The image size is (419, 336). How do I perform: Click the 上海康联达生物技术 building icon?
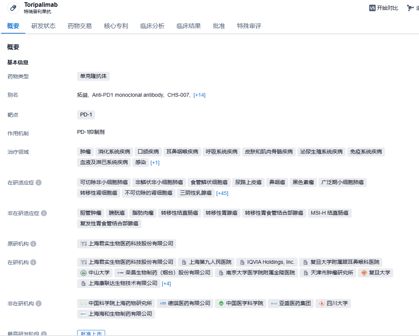[x=83, y=283]
